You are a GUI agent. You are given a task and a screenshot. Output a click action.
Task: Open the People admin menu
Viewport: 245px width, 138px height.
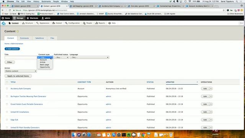pos(88,23)
